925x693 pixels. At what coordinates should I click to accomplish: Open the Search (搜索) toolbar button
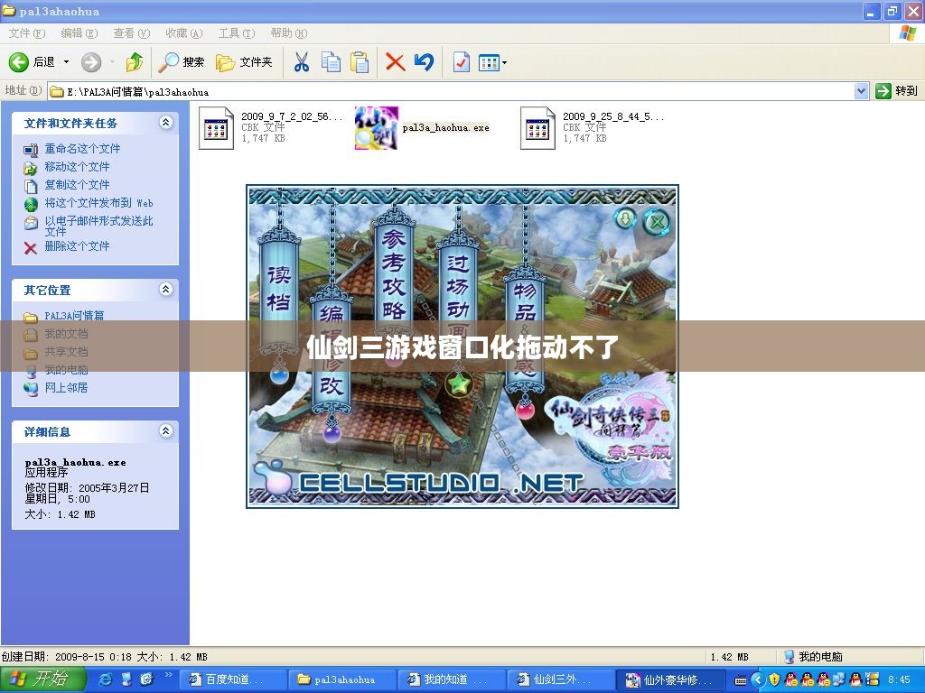click(182, 62)
